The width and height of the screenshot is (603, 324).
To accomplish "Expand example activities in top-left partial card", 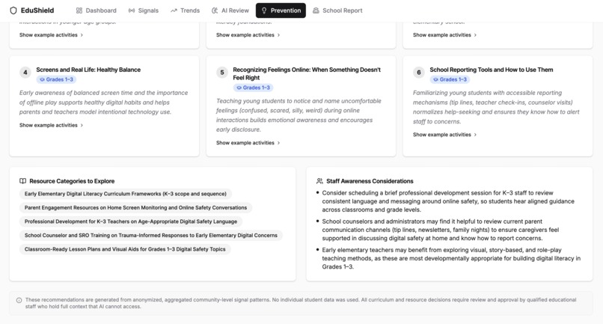I will coord(51,35).
